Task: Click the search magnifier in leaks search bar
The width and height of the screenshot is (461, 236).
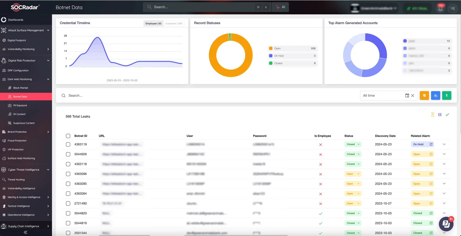Action: (63, 96)
